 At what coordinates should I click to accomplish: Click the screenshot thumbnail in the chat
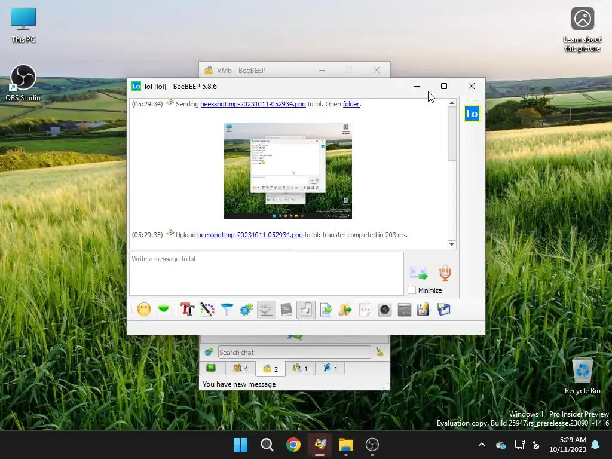(x=288, y=171)
